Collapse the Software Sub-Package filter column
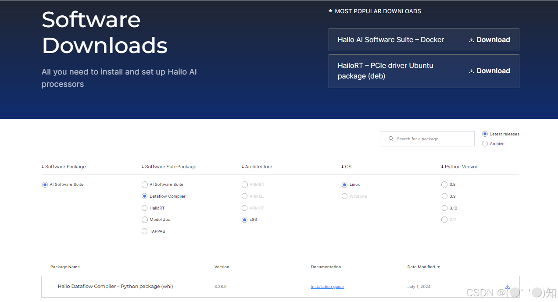This screenshot has height=302, width=558. (169, 167)
